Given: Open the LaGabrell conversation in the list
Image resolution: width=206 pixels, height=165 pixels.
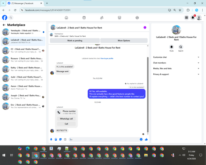Looking at the screenshot, I should coord(23,41).
